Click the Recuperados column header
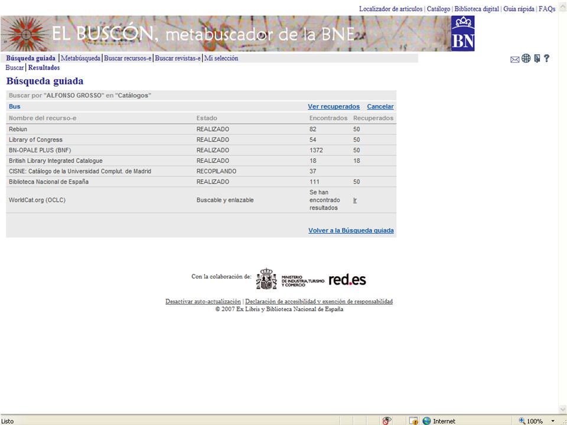This screenshot has height=425, width=567. coord(373,118)
